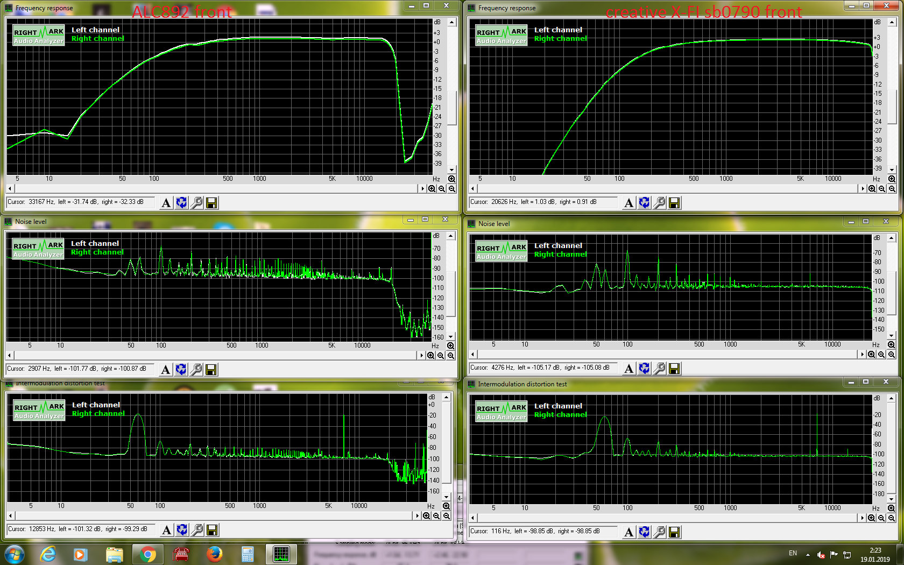Open Internet Explorer from taskbar
The image size is (904, 565).
[48, 554]
